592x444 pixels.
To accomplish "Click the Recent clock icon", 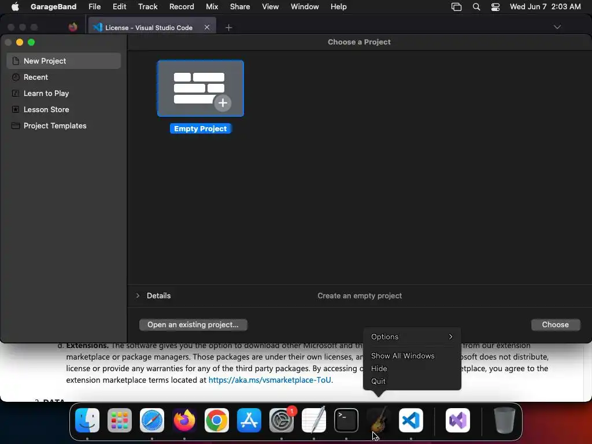I will pos(16,77).
